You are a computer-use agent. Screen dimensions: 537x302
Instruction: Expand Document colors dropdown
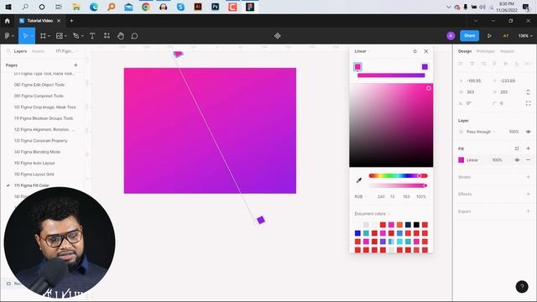[x=372, y=214]
